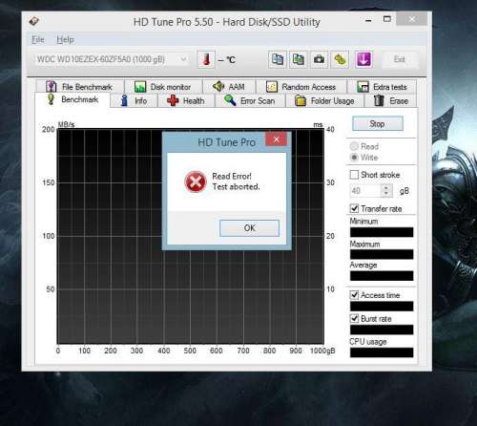477x426 pixels.
Task: Click the HD Tune app icon in title bar
Action: [34, 21]
